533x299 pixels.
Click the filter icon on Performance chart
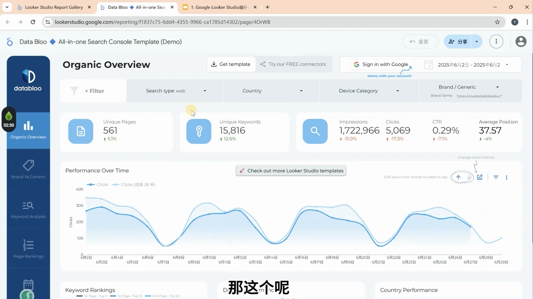point(496,177)
